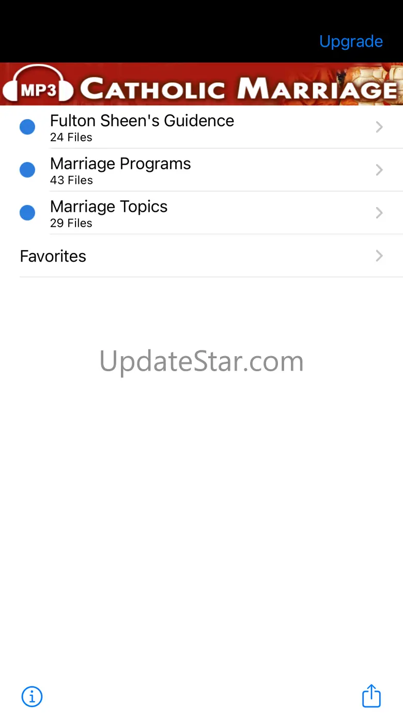Viewport: 403px width, 718px height.
Task: Open the share sheet icon
Action: click(371, 695)
